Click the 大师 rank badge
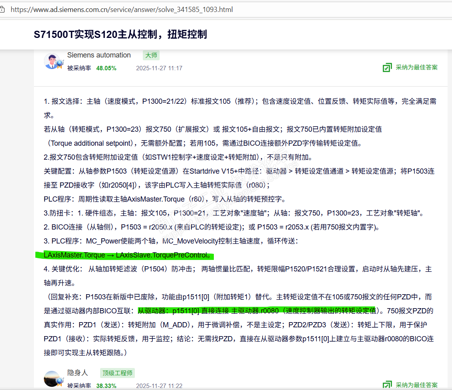 coord(151,55)
